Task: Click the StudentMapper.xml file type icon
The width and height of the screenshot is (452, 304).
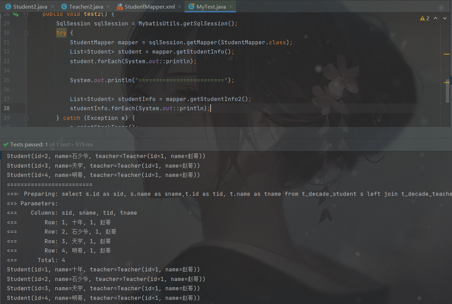Action: tap(119, 7)
